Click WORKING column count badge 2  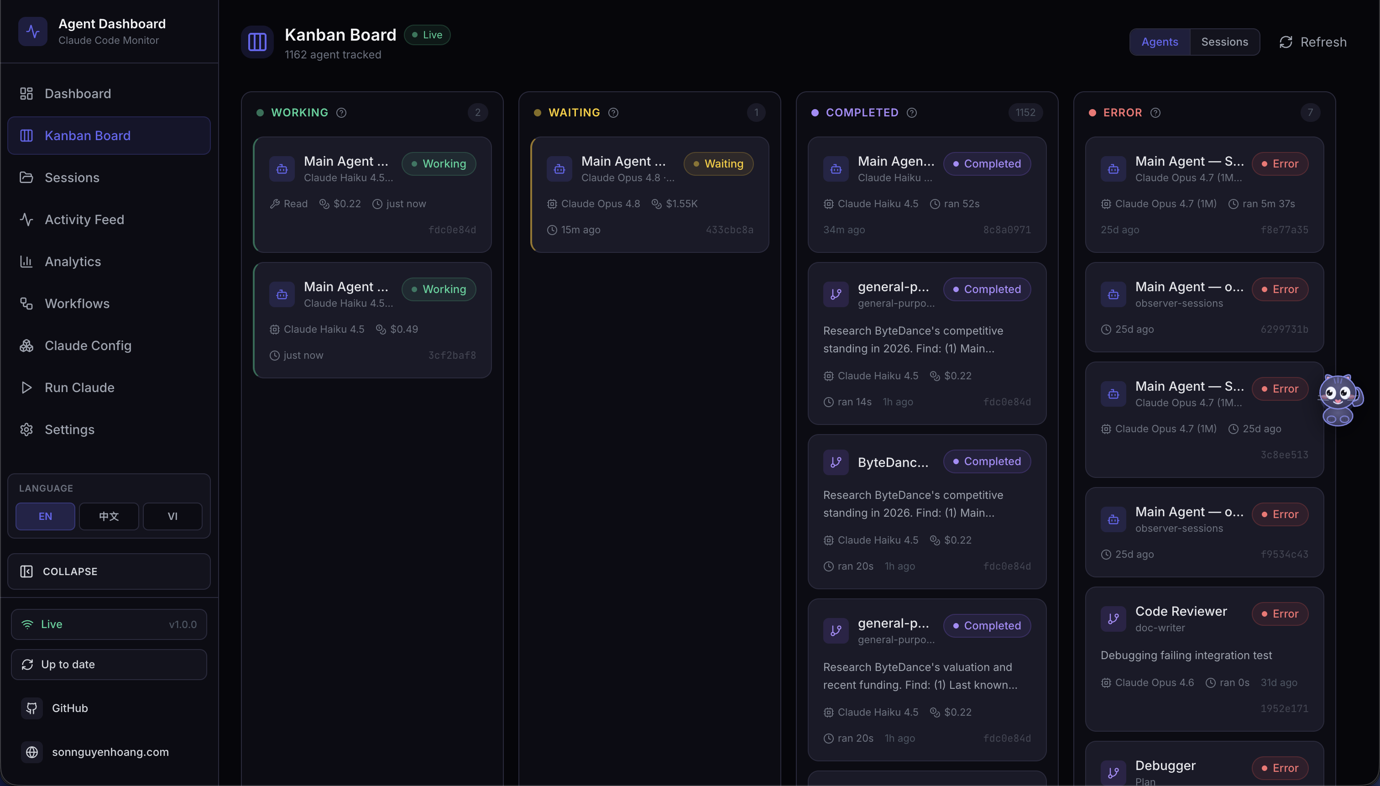click(x=478, y=112)
